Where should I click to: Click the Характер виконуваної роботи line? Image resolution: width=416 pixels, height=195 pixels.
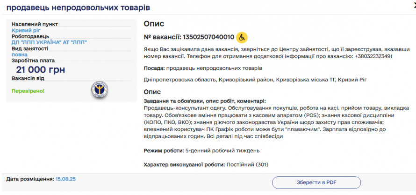[x=206, y=164]
